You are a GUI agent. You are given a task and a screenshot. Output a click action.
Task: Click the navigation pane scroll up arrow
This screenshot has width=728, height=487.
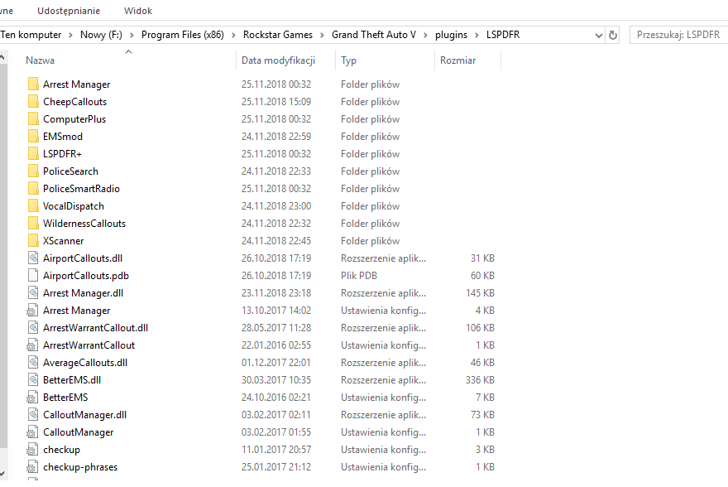point(2,57)
